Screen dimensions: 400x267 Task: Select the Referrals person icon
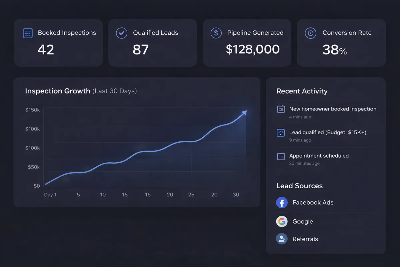coord(282,239)
